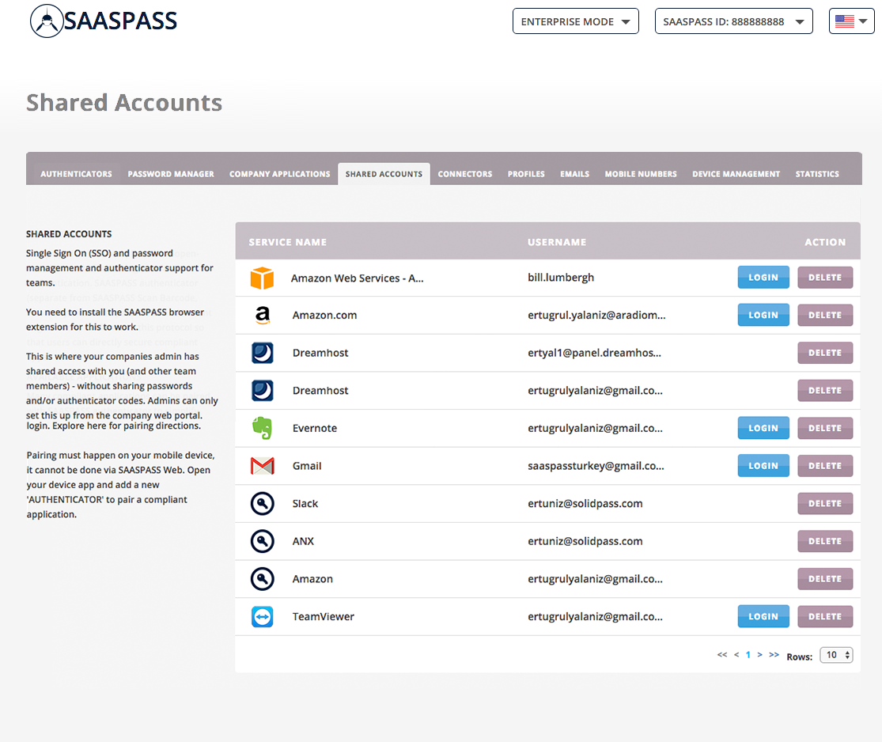Click the 'Shared Accounts' page heading

tap(124, 103)
